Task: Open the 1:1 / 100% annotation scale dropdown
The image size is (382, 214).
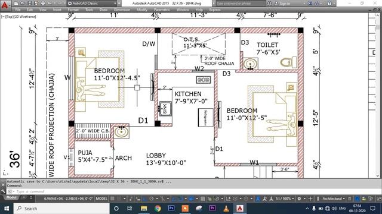Action: 285,199
